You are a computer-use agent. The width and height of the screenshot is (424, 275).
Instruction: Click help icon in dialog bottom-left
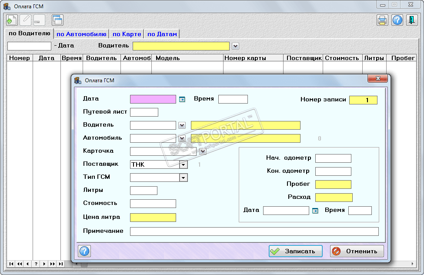84,251
